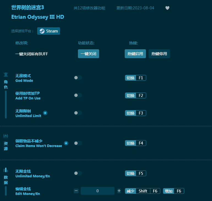Click the Edit Money value input field
Viewport: 212px width, 201px height.
(x=97, y=191)
